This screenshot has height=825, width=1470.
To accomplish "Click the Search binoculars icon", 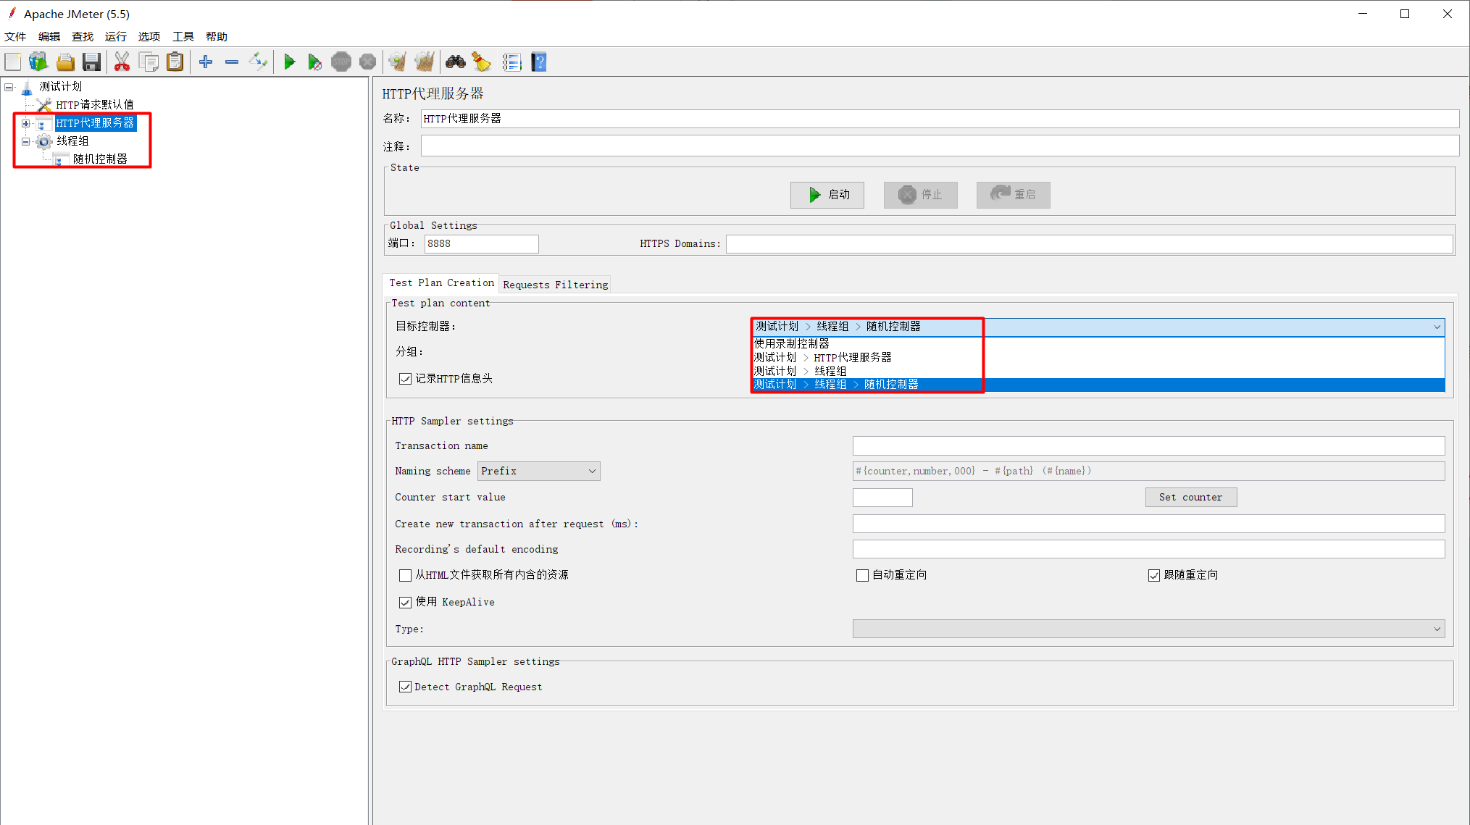I will click(x=456, y=62).
